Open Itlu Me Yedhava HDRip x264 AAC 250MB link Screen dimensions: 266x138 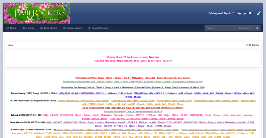[x=165, y=104]
